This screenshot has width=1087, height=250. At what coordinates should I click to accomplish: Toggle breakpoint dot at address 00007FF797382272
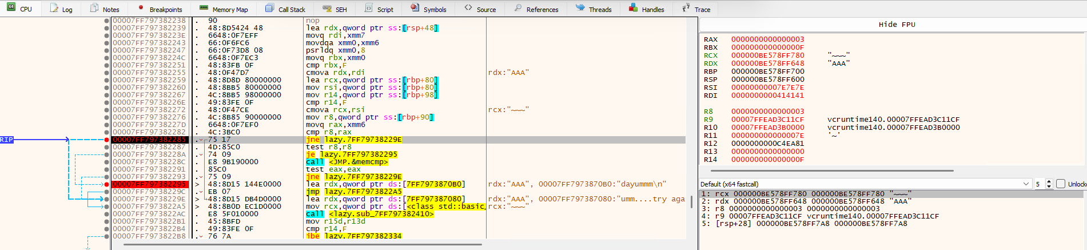107,110
